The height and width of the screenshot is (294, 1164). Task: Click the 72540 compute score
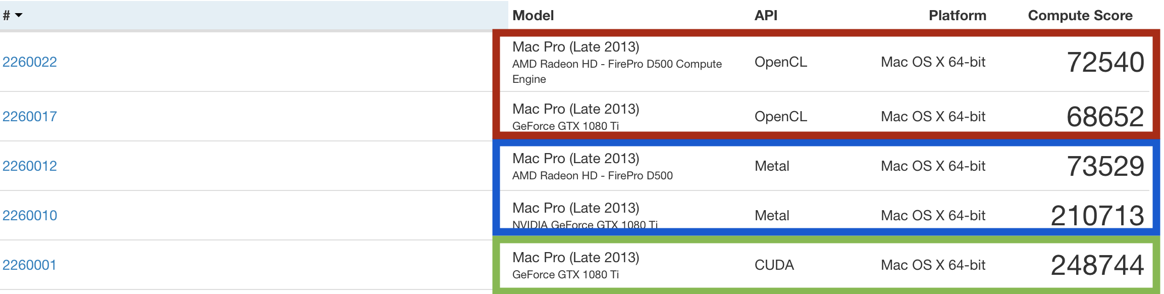pos(1105,63)
